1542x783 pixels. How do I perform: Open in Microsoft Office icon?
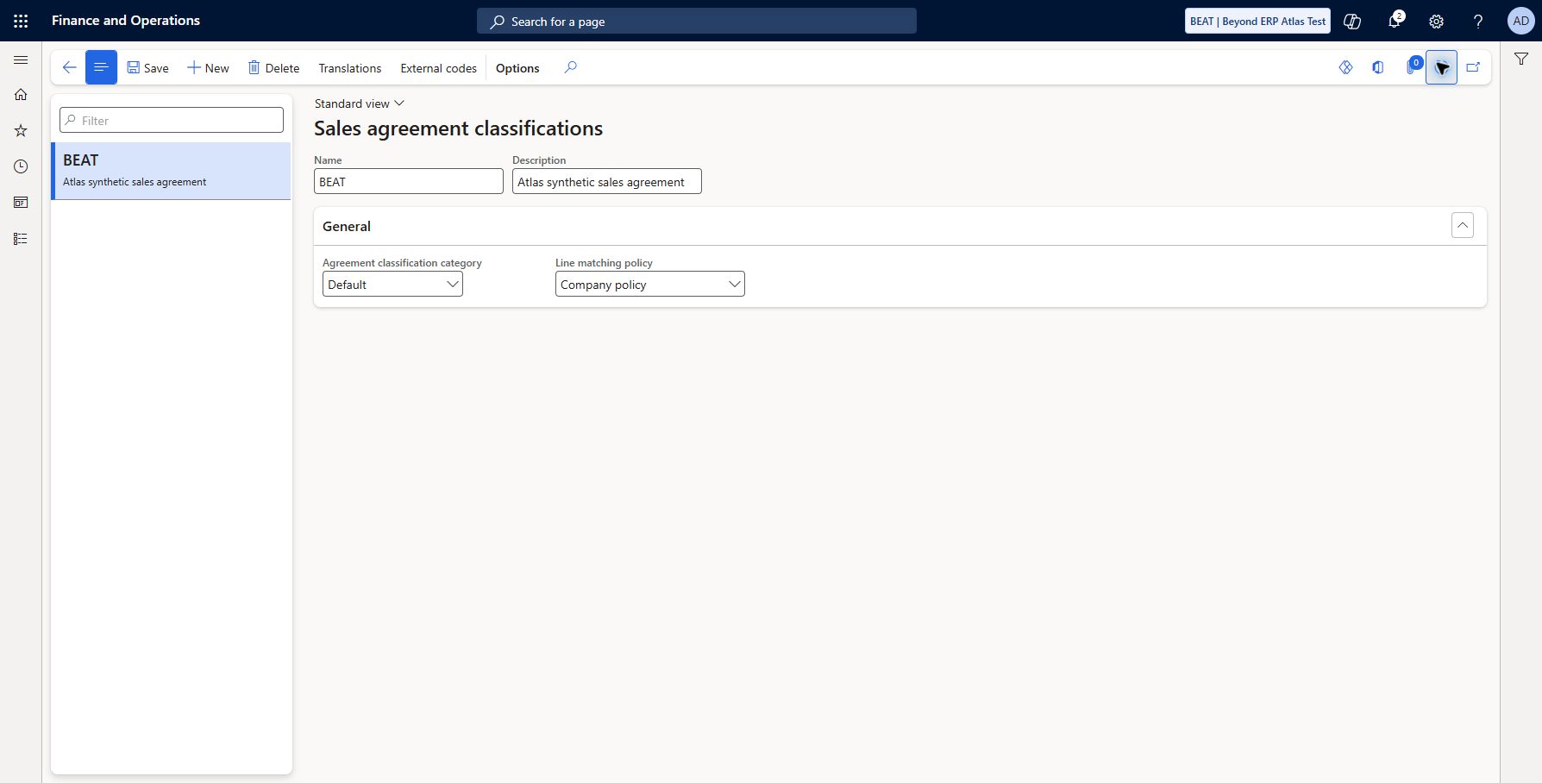coord(1378,67)
